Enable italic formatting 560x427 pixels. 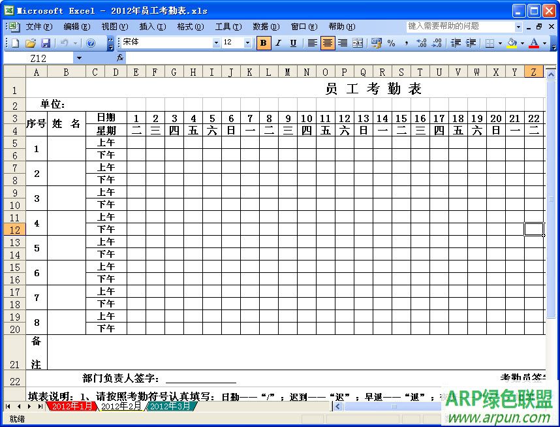pos(277,42)
